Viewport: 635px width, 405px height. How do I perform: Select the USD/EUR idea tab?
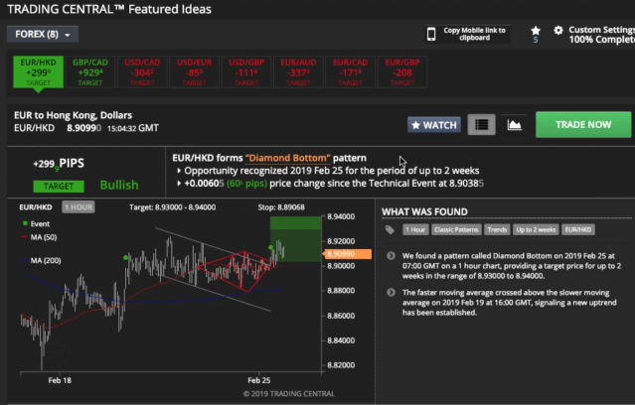pyautogui.click(x=195, y=72)
